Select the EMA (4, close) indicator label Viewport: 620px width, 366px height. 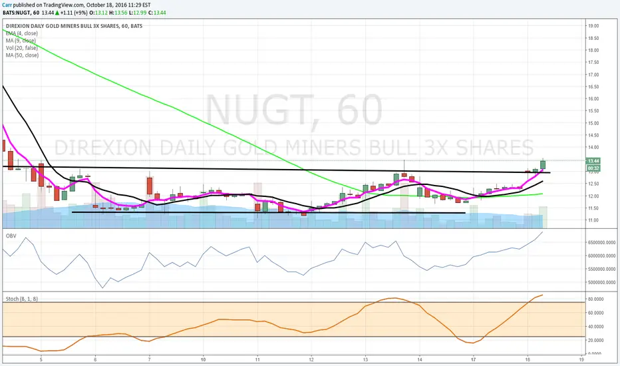coord(22,33)
